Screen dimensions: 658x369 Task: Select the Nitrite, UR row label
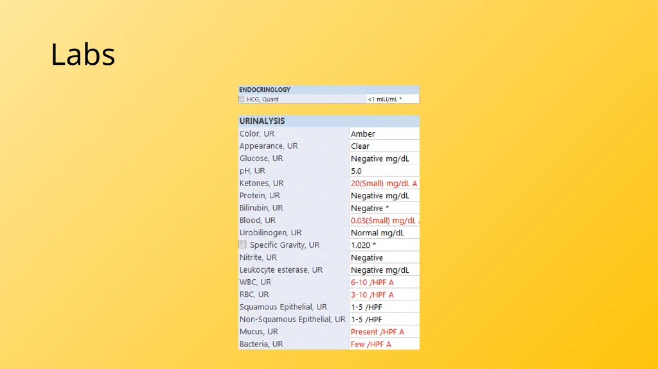[x=258, y=257]
